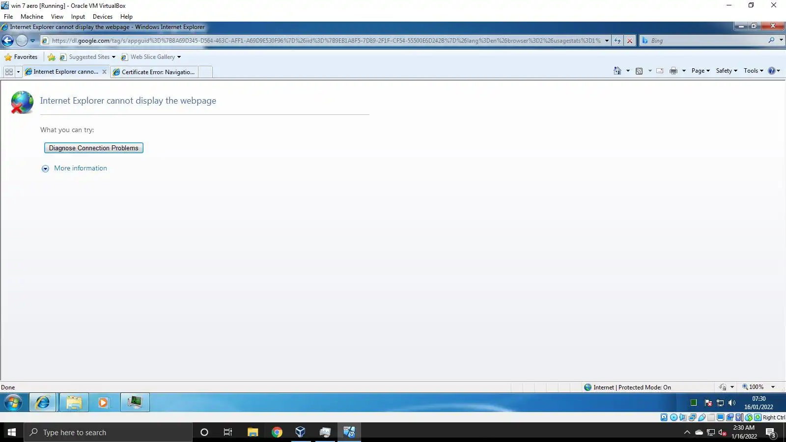786x442 pixels.
Task: Click VirtualBox mouse integration indicator
Action: (749, 417)
